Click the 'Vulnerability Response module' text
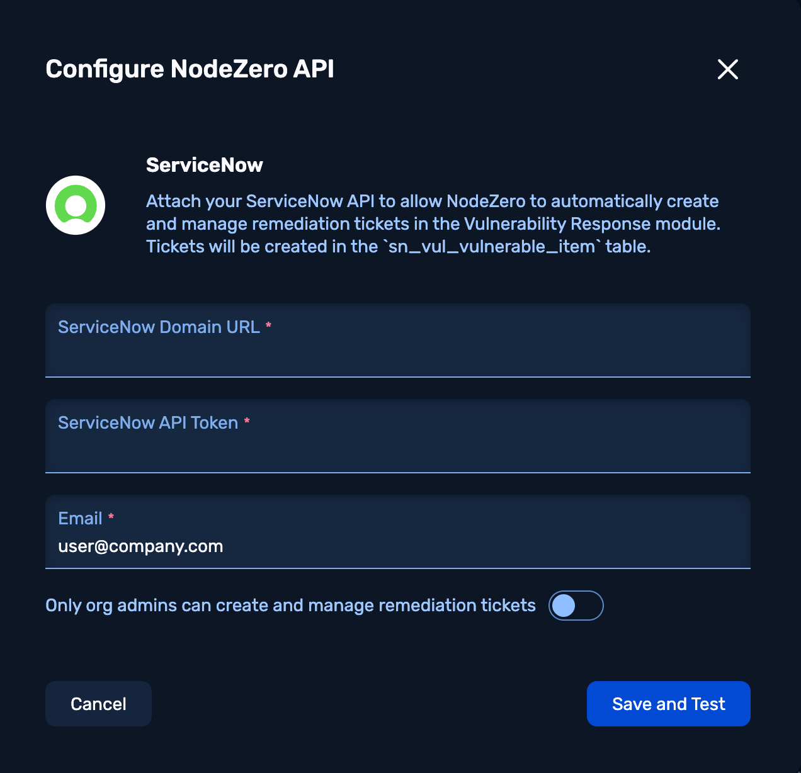801x773 pixels. tap(591, 224)
